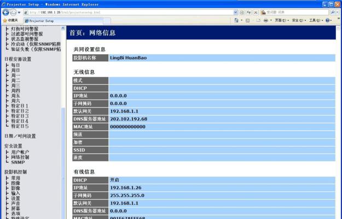The width and height of the screenshot is (342, 219).
Task: Open 状态监视警报 in the sidebar
Action: [x=25, y=39]
